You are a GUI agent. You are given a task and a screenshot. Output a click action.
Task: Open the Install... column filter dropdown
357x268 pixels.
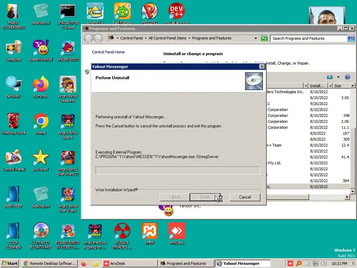click(330, 86)
